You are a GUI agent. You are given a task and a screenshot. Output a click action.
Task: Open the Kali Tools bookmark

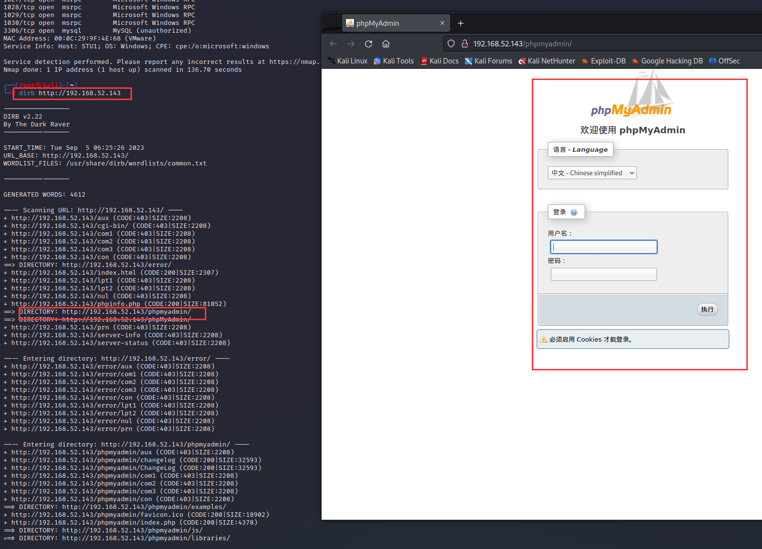pos(393,61)
